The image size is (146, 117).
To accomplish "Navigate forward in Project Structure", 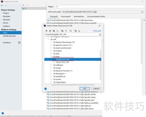I will pos(6,6).
